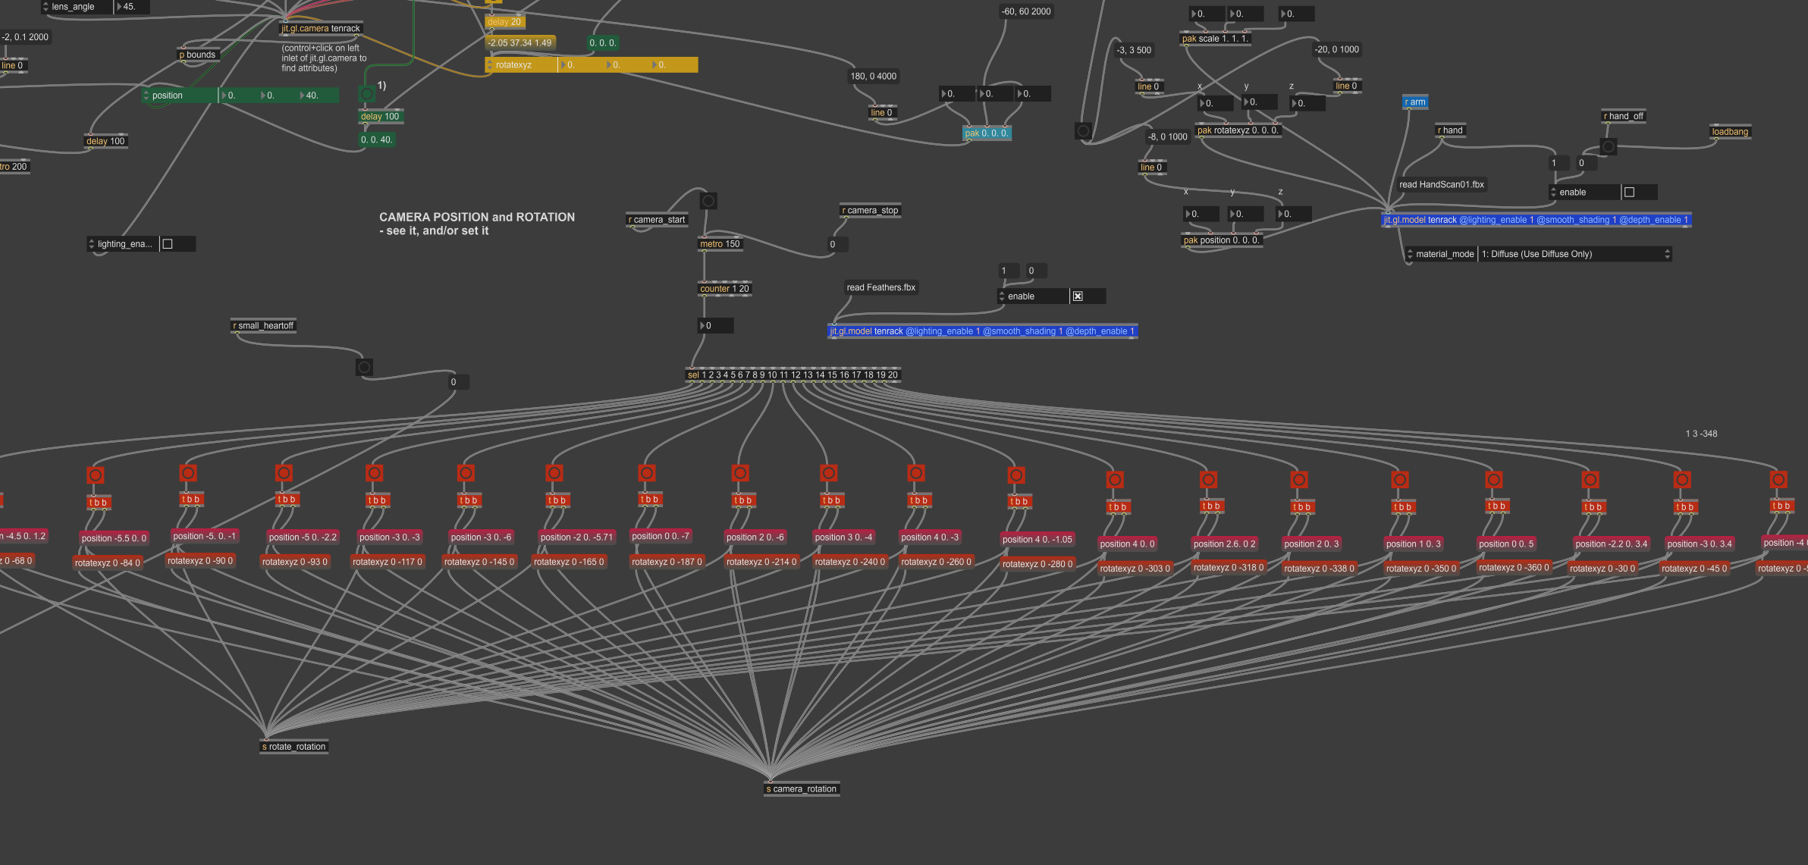Check enable checkbox above HandScan jit.gl.model
The image size is (1808, 865).
point(1629,193)
